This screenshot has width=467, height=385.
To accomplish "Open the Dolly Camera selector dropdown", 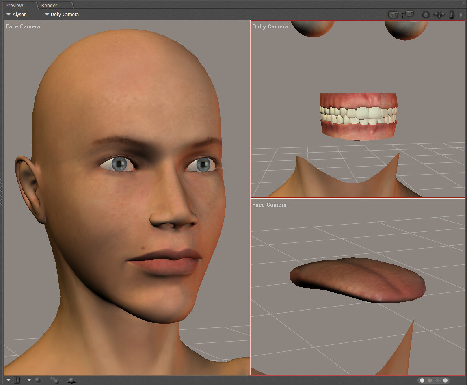I will tap(62, 15).
